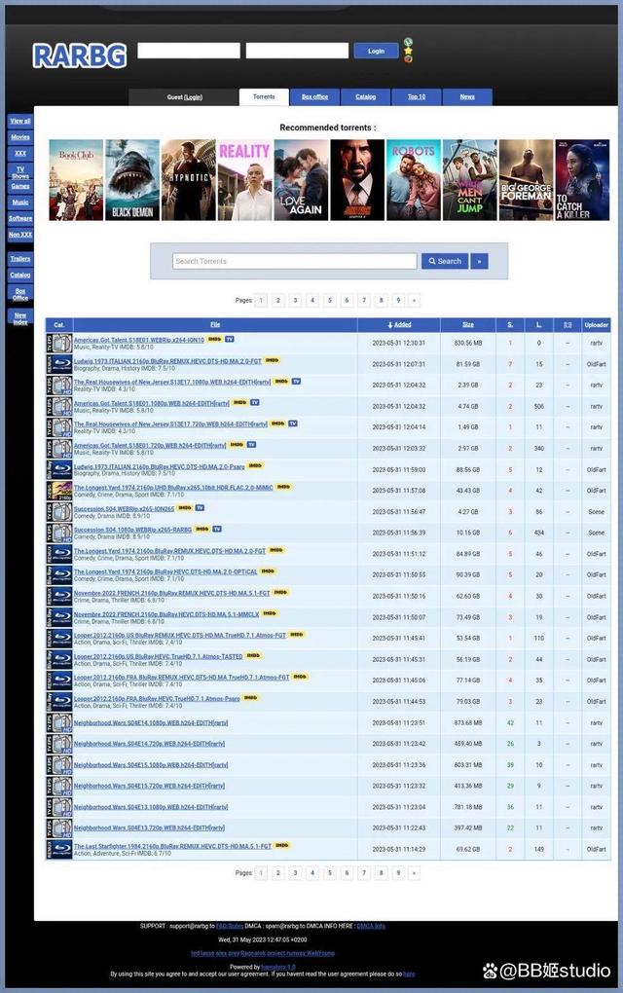Click the Cat. column header

[x=58, y=325]
